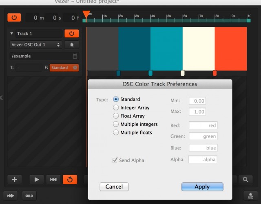This screenshot has width=261, height=204.
Task: Click the magnifier zoom button
Action: pos(246,179)
